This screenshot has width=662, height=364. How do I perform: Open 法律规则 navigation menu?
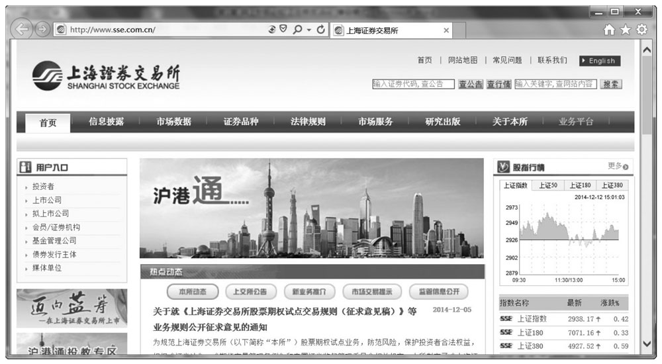click(308, 122)
